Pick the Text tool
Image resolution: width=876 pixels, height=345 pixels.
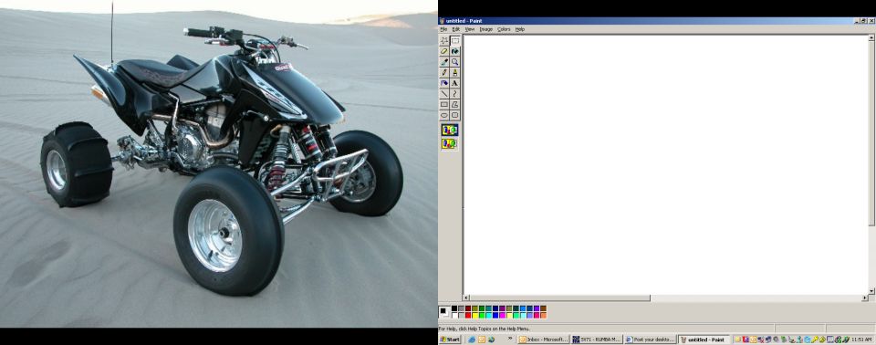(454, 83)
